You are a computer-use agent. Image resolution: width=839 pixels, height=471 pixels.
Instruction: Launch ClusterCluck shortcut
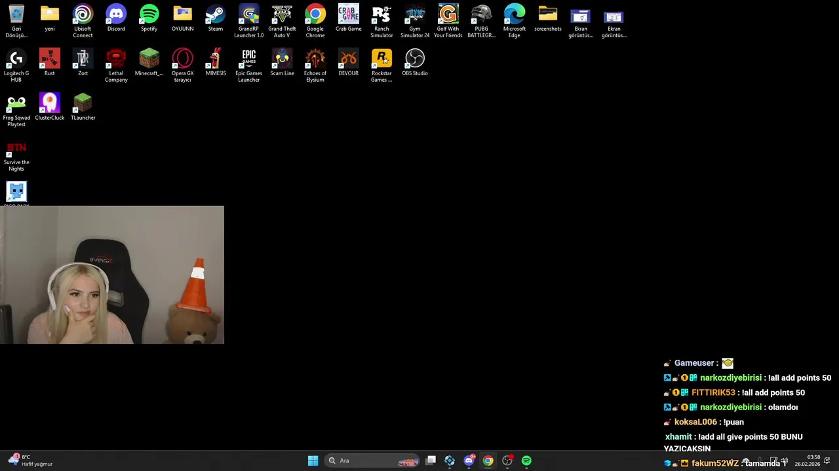pos(50,107)
